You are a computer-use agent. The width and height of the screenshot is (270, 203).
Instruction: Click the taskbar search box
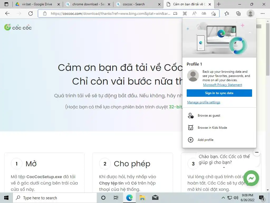tap(55, 198)
